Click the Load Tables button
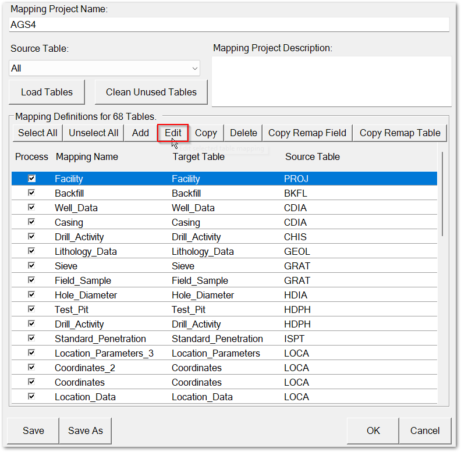This screenshot has width=461, height=452. pos(47,92)
